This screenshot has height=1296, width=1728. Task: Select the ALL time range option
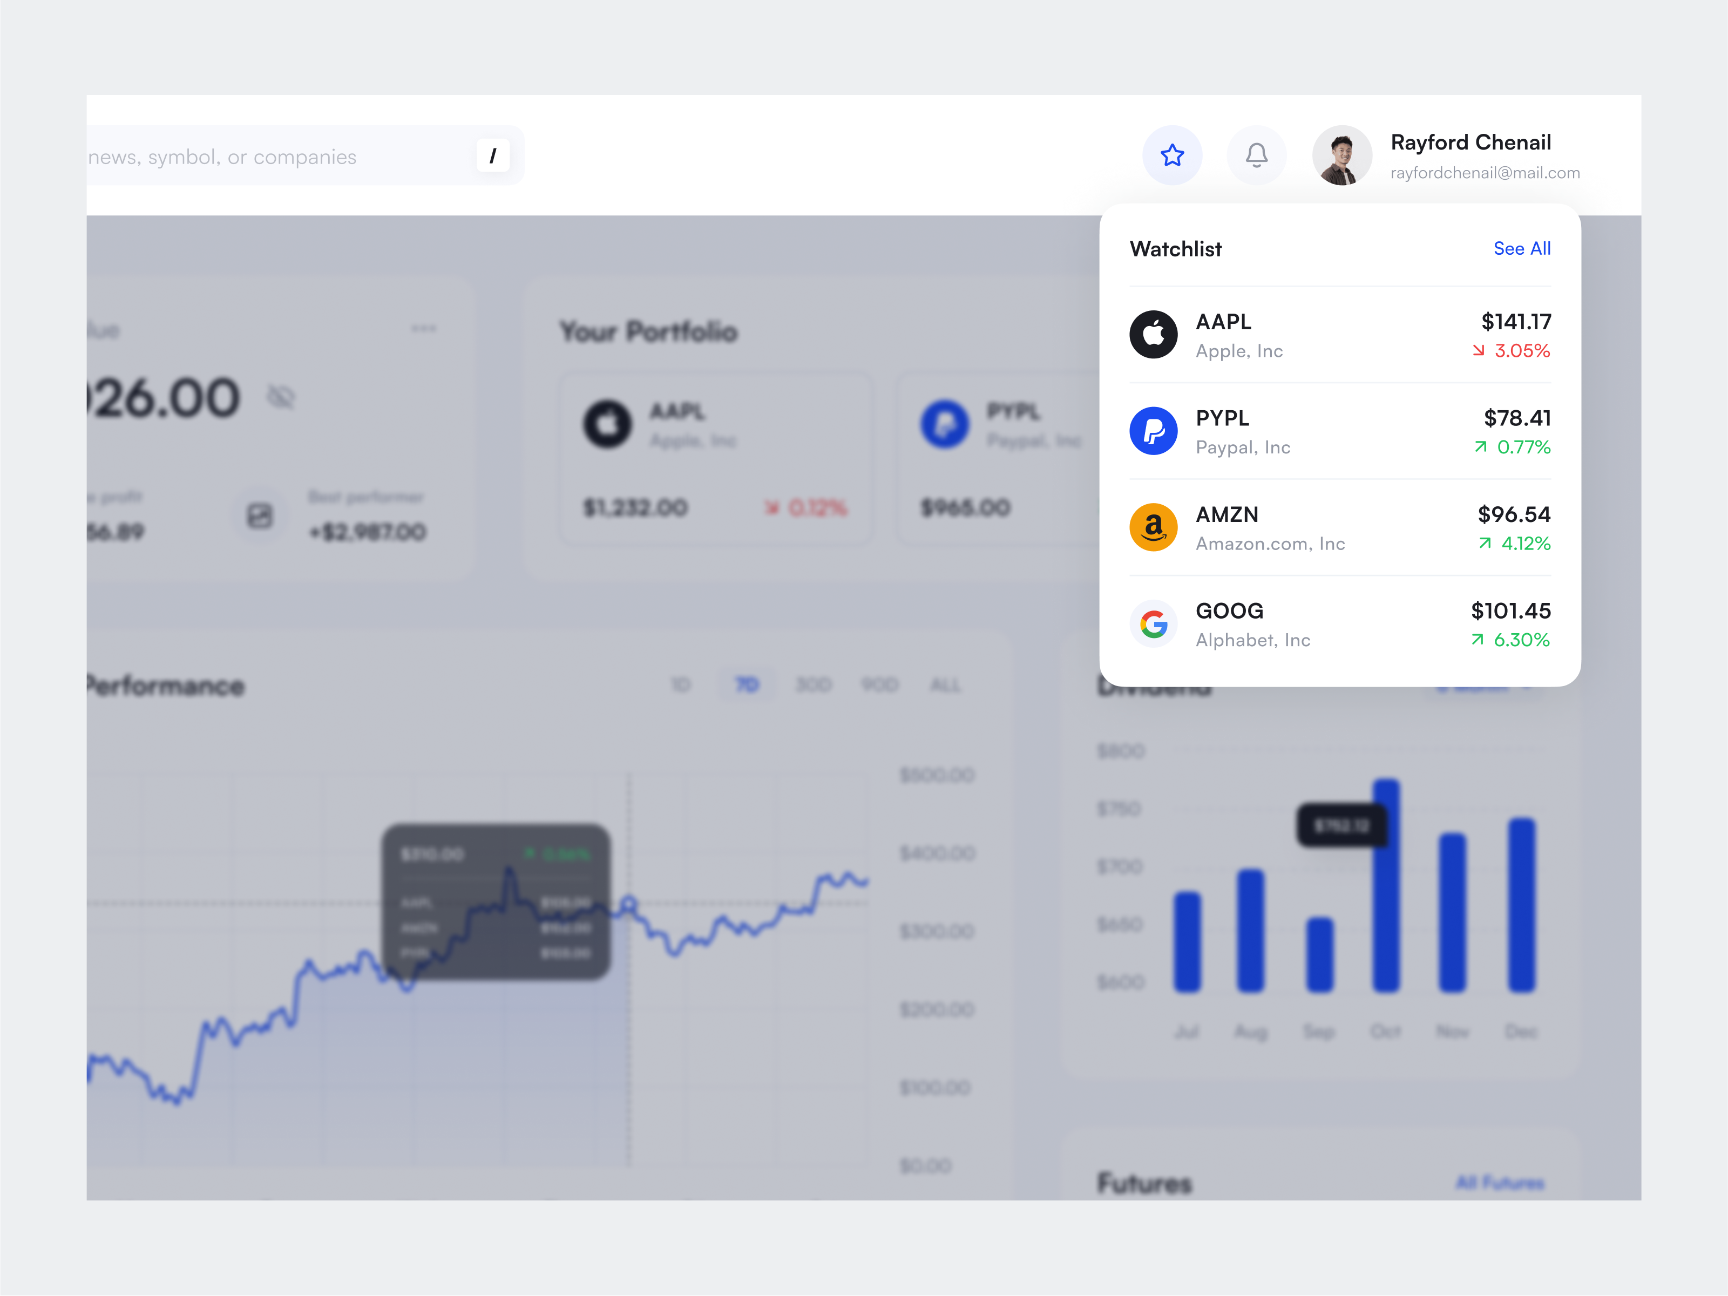(945, 684)
